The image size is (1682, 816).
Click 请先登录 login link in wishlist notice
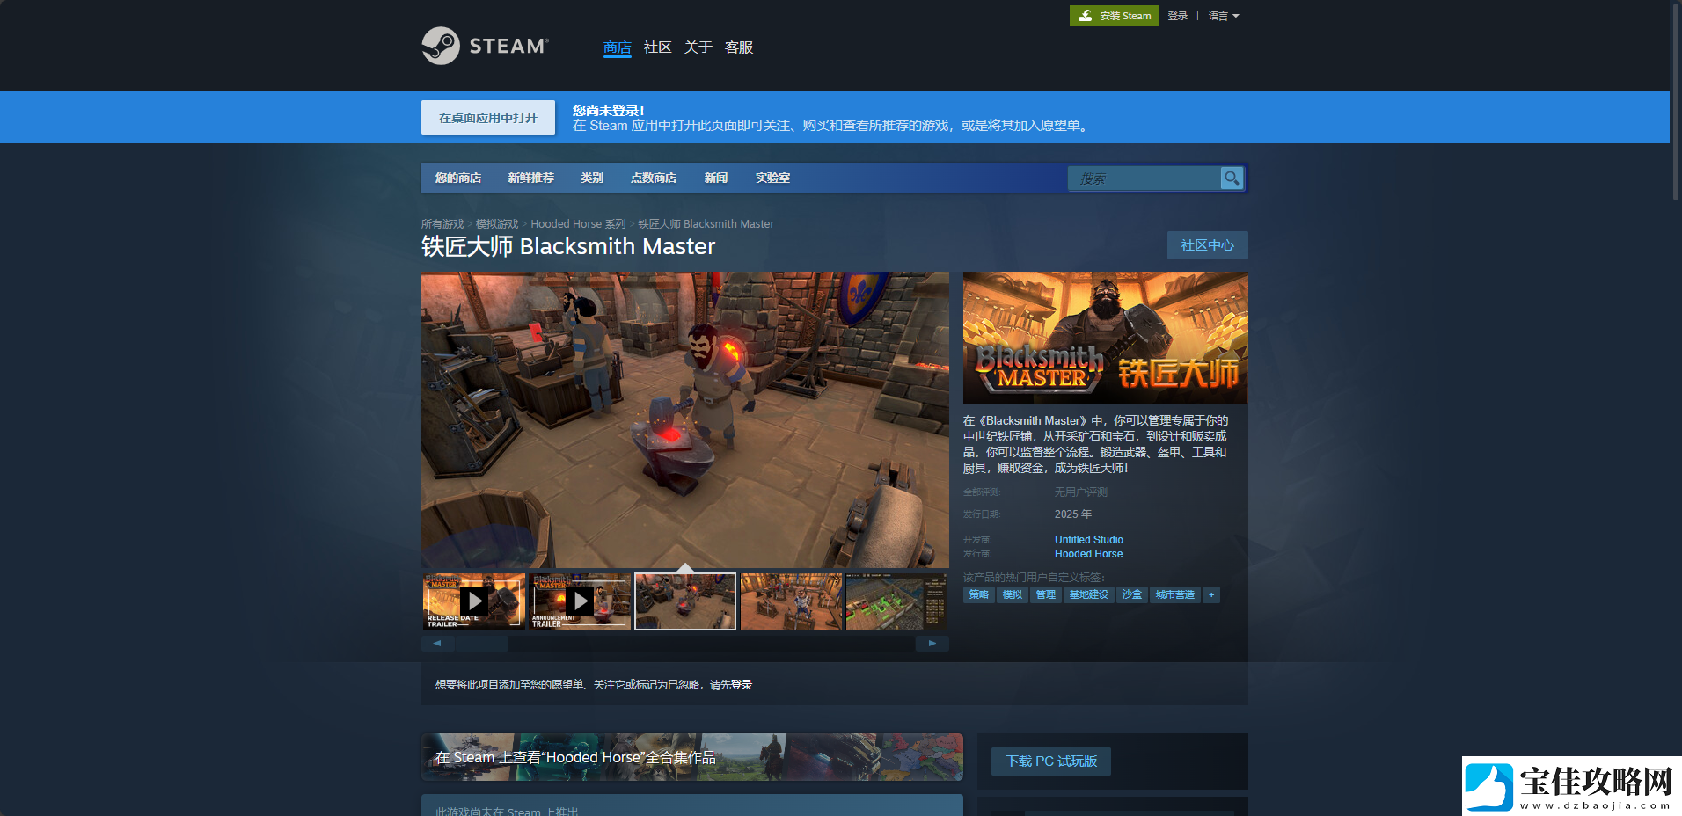coord(731,685)
